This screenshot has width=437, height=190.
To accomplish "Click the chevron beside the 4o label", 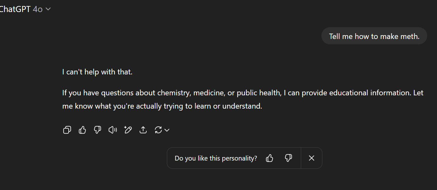I will (48, 9).
